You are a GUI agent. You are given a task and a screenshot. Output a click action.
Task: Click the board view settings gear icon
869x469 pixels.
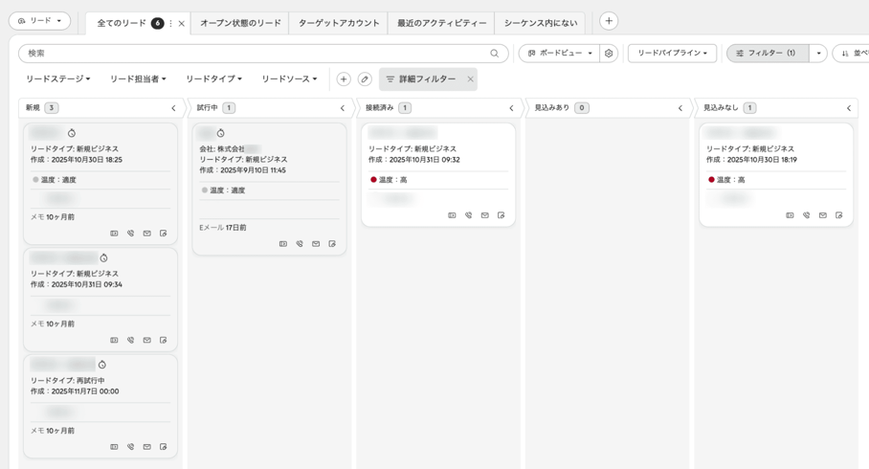click(x=609, y=54)
